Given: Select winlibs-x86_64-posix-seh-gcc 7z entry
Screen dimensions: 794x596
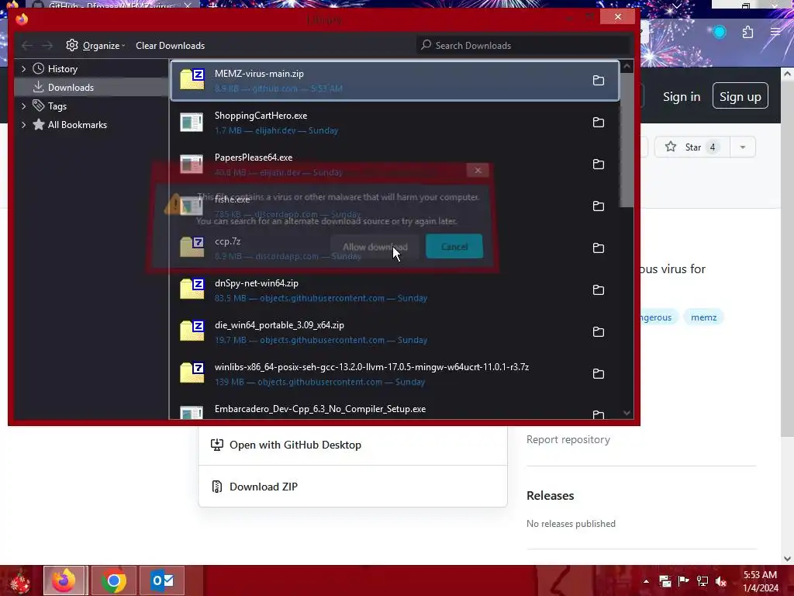Looking at the screenshot, I should [395, 373].
